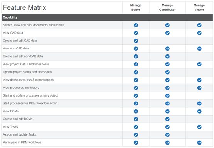Click Viewer checkmark for View dashboards, run & export reports
Image resolution: width=214 pixels, height=148 pixels.
(x=199, y=80)
